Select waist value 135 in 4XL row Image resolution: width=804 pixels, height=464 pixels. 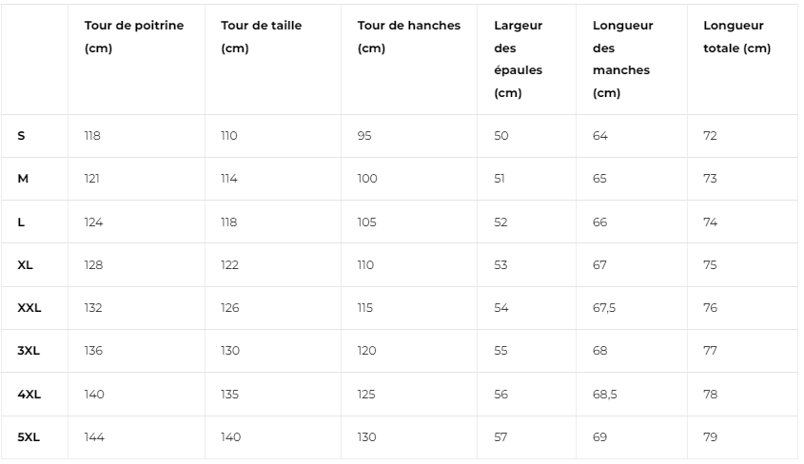point(229,395)
